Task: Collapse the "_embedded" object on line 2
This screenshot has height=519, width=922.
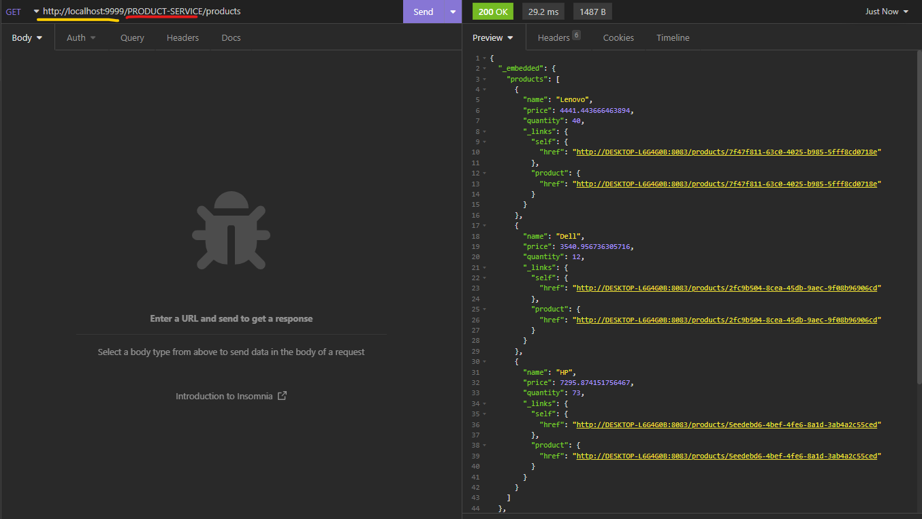Action: 484,68
